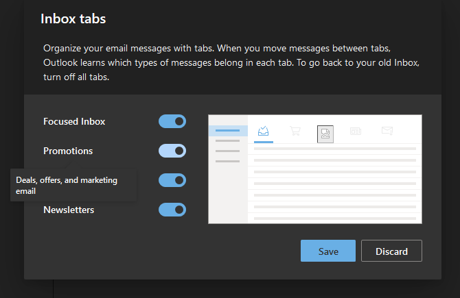Click the highlighted blue folder in preview sidebar

(x=227, y=130)
